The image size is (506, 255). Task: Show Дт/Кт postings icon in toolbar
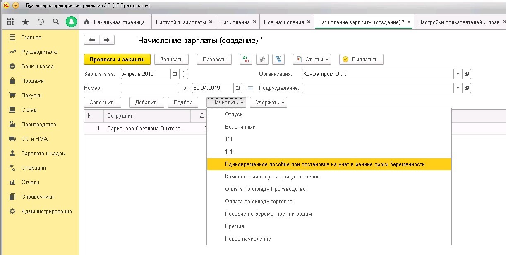(x=246, y=59)
